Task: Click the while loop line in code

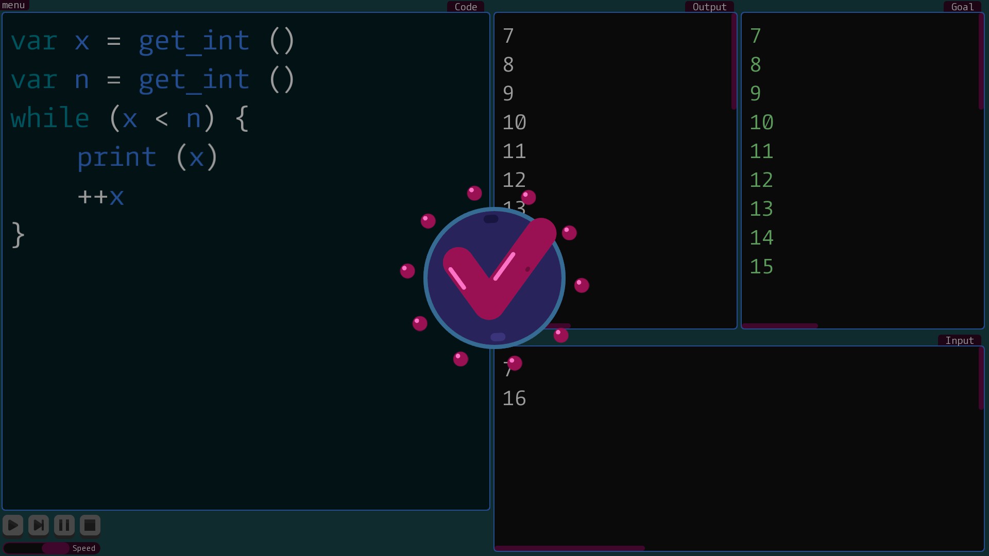Action: (130, 118)
